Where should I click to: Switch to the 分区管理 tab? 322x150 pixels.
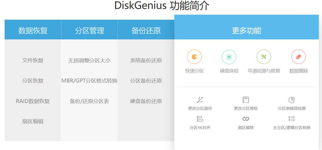89,30
